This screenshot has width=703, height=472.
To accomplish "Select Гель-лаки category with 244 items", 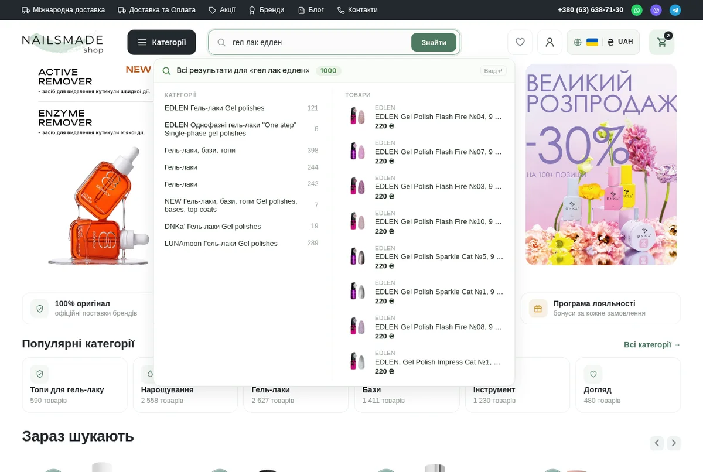I will point(241,167).
